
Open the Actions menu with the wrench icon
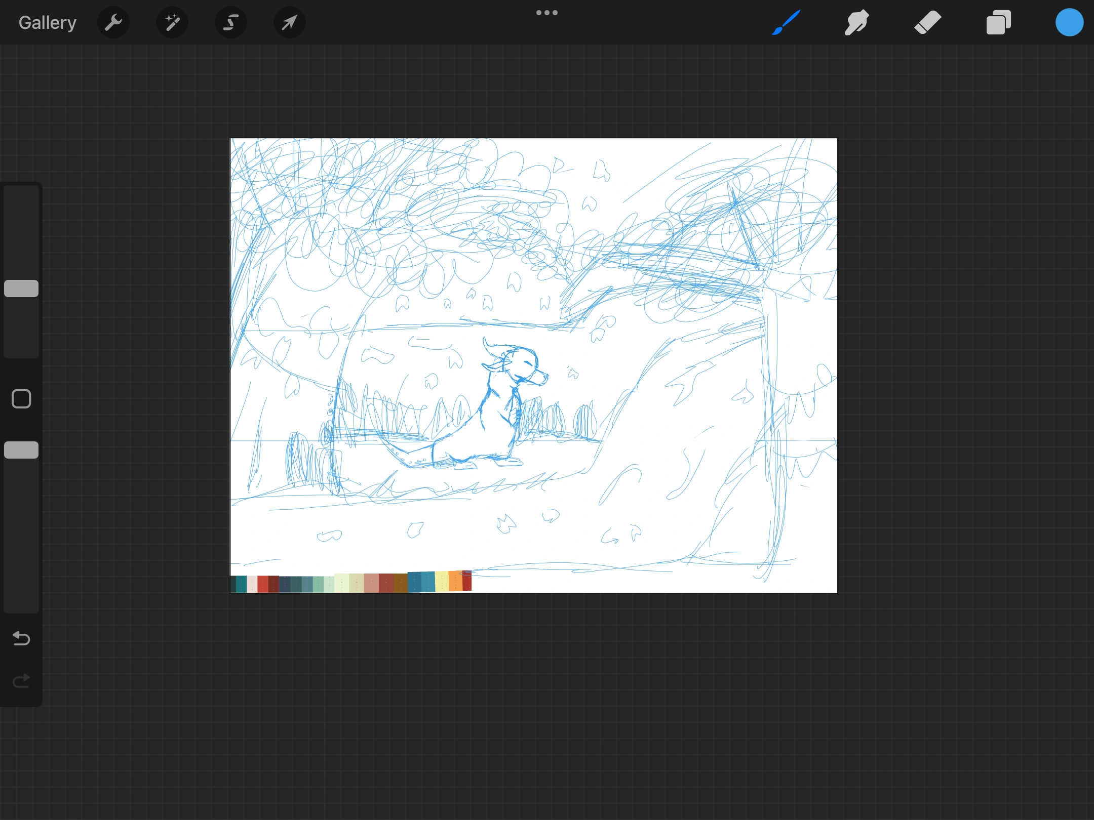pos(113,22)
